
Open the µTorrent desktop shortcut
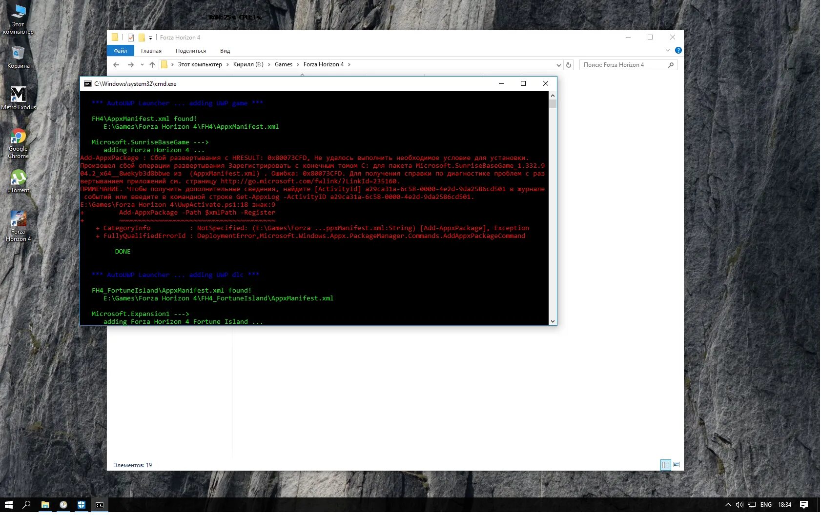[x=18, y=181]
